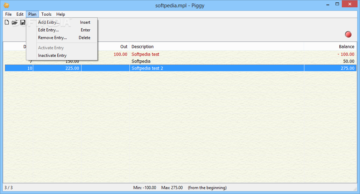Click the - 100.00 balance value
The height and width of the screenshot is (194, 360).
[x=346, y=54]
